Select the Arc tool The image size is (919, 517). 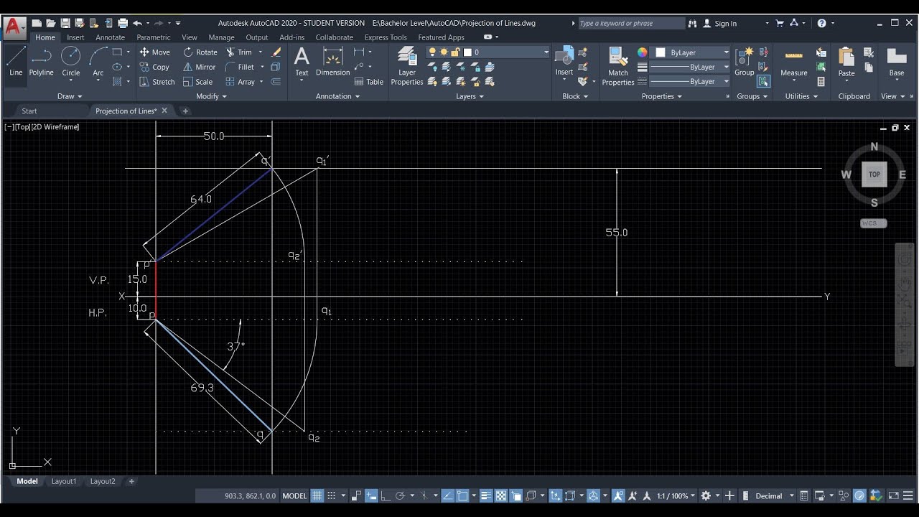click(98, 62)
